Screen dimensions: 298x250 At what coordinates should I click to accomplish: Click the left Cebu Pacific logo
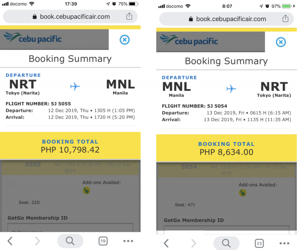(x=33, y=38)
